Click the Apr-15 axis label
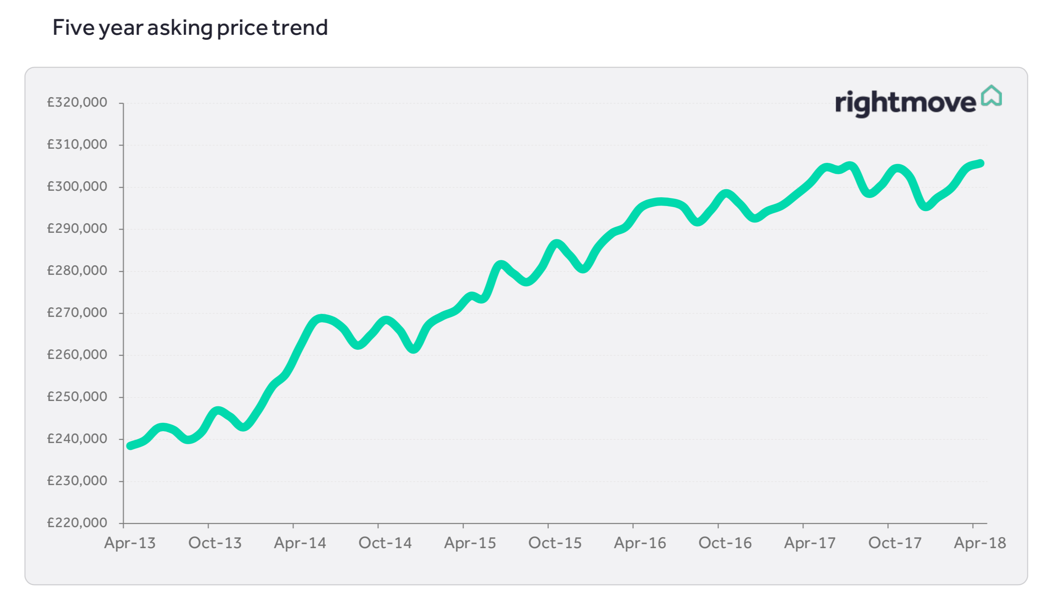The width and height of the screenshot is (1051, 607). (x=470, y=543)
